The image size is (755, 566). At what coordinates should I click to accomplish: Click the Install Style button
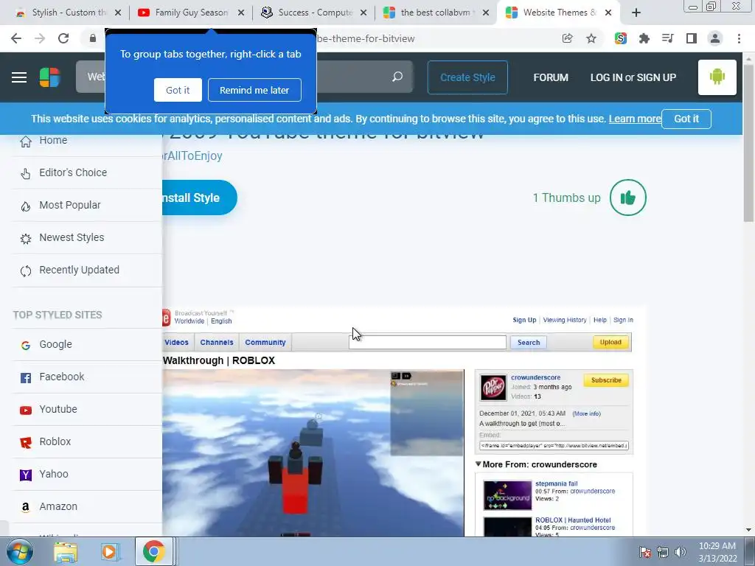[x=199, y=198]
